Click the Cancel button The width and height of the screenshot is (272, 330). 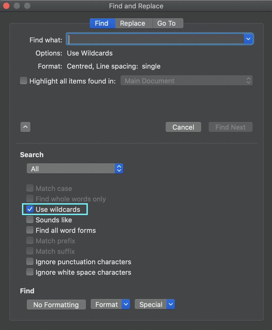click(183, 127)
